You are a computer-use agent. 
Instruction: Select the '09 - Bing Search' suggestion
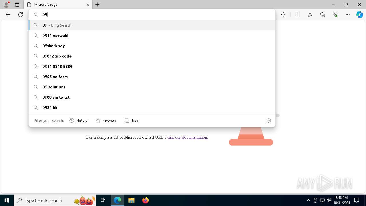pos(152,25)
